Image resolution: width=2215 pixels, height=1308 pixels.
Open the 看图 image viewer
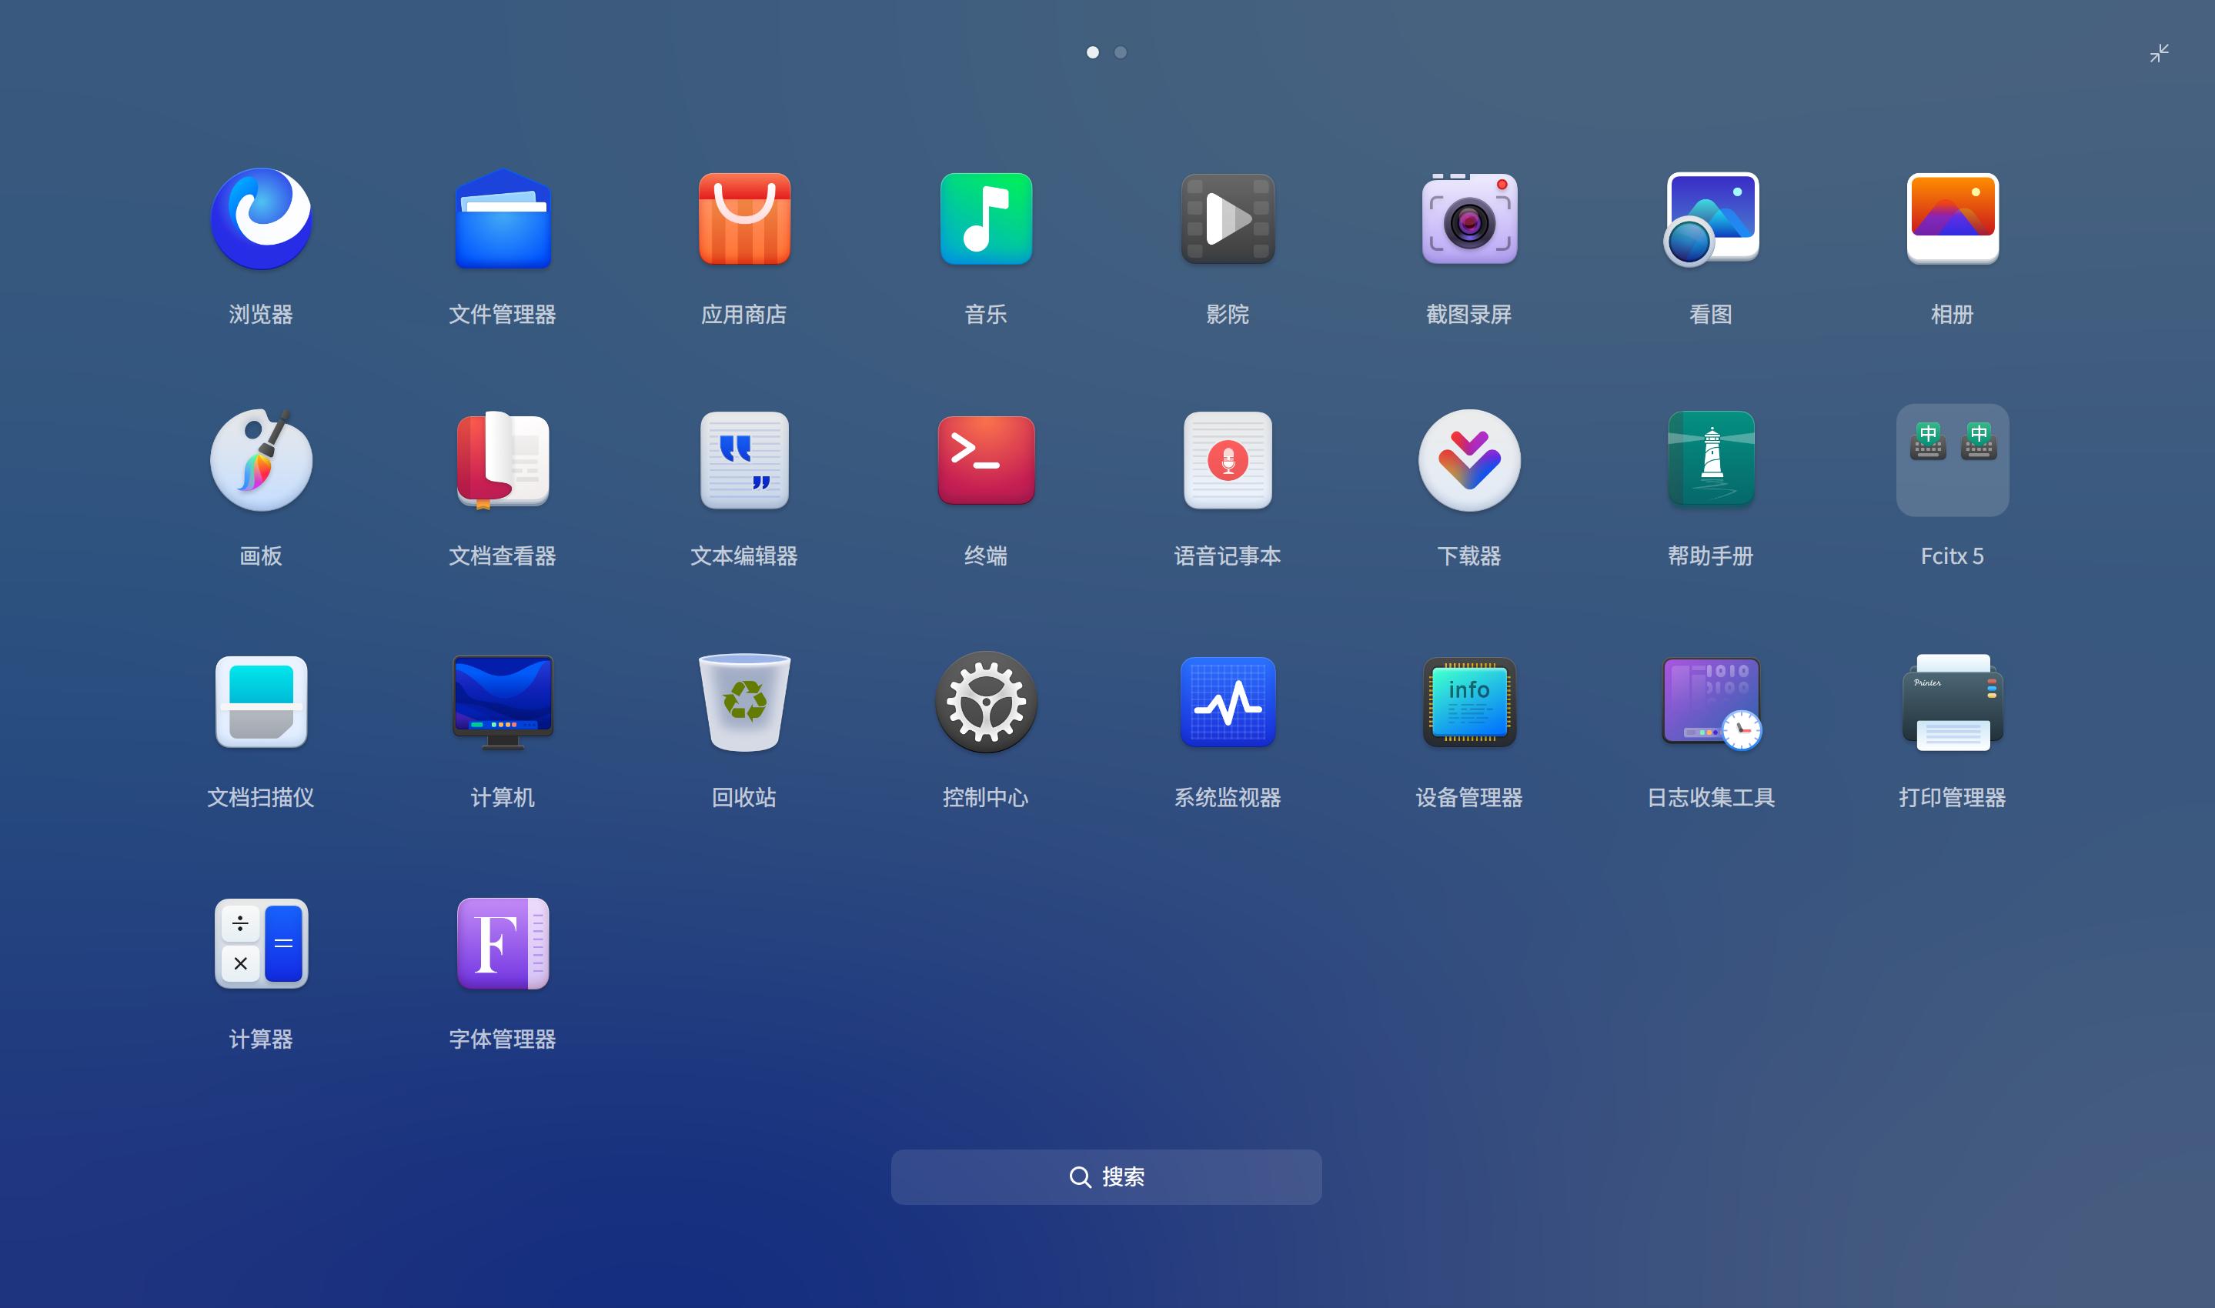(x=1710, y=219)
